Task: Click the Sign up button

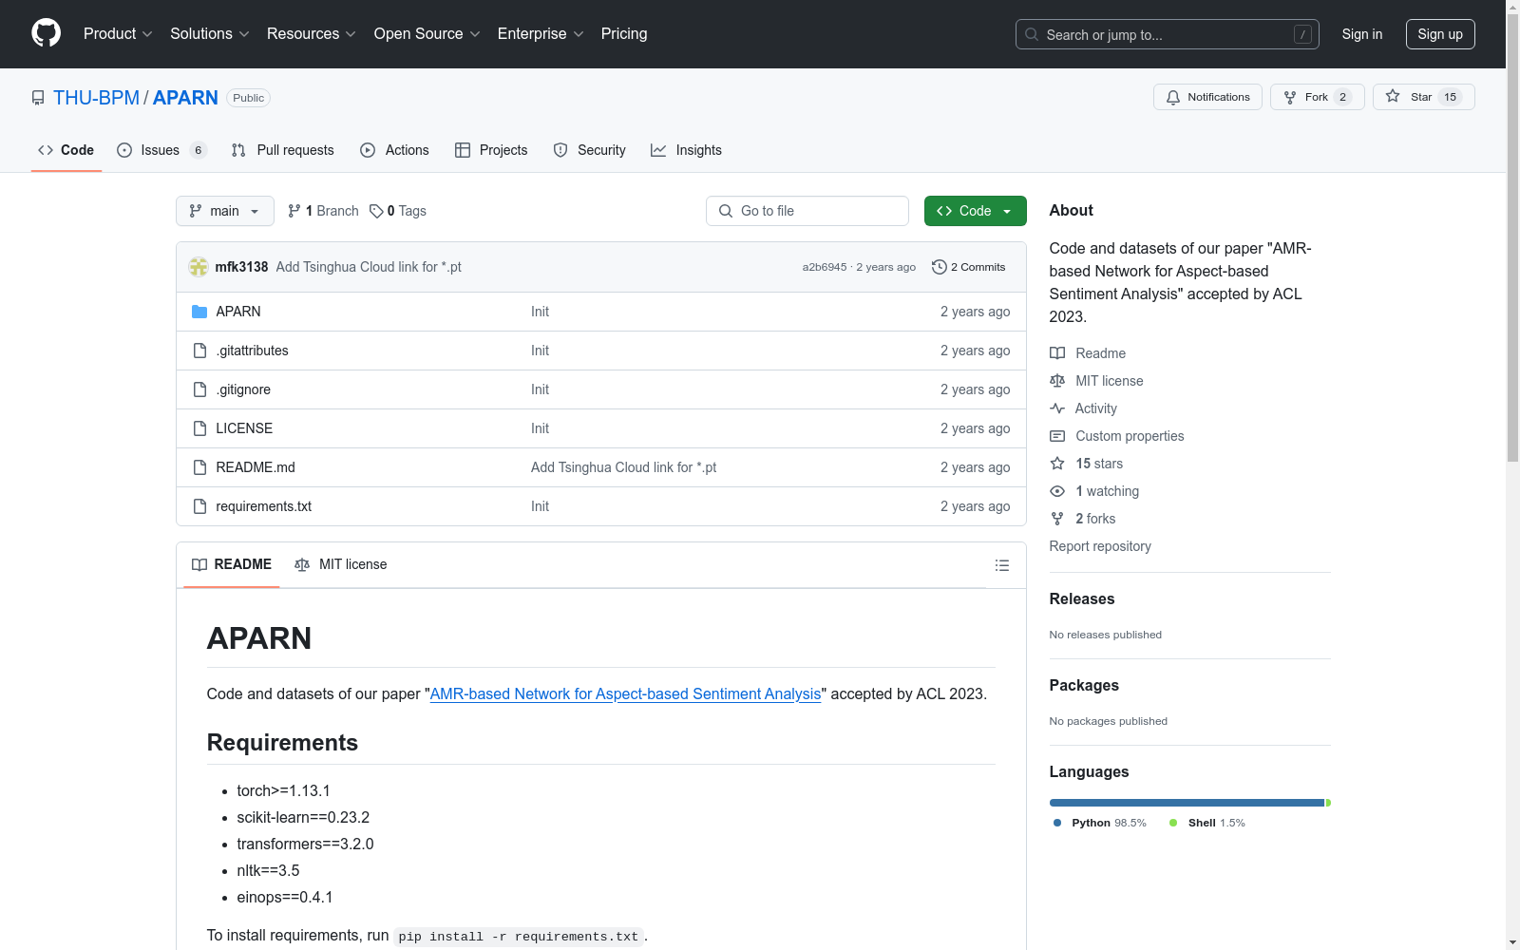Action: pyautogui.click(x=1440, y=34)
